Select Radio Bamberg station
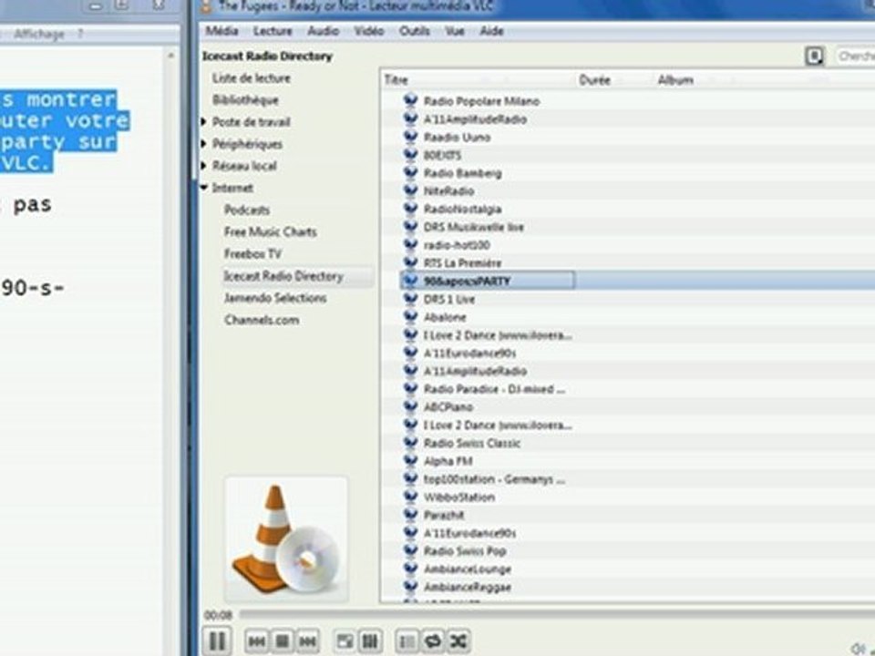This screenshot has width=875, height=656. [463, 173]
